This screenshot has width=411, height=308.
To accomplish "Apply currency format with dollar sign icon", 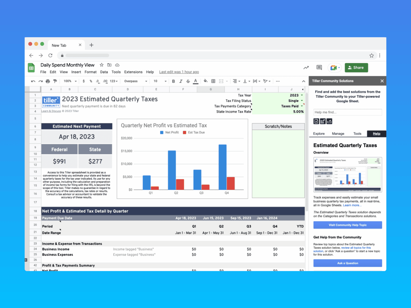I will coord(83,81).
